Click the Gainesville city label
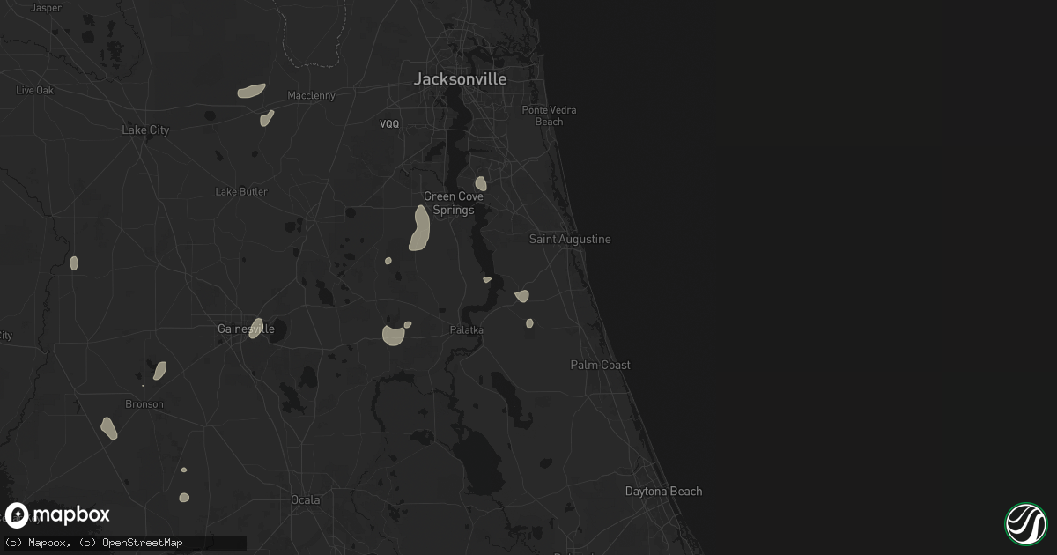The height and width of the screenshot is (555, 1057). (x=247, y=329)
